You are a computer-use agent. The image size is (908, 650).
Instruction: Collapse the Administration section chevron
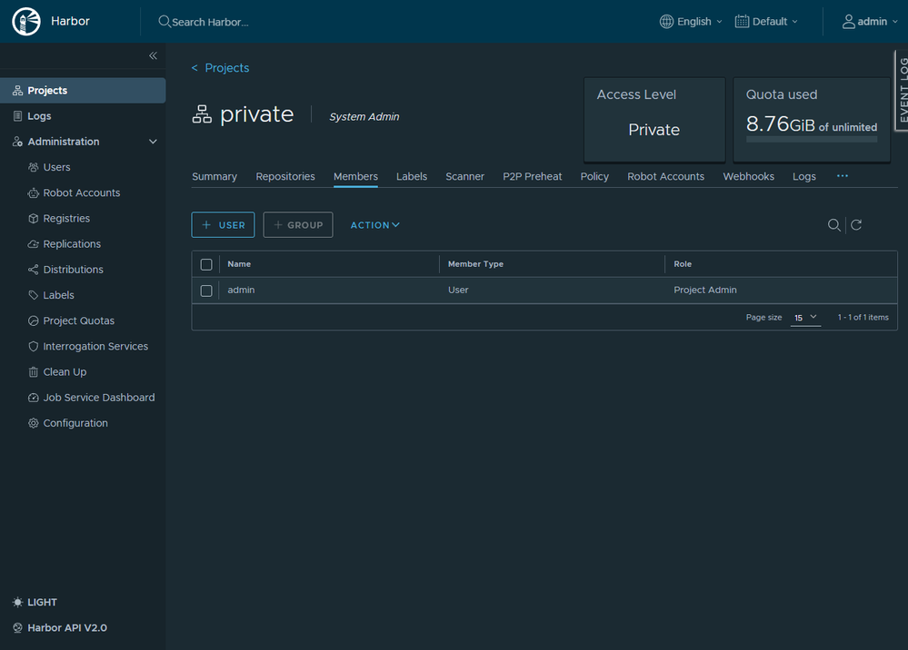coord(153,141)
